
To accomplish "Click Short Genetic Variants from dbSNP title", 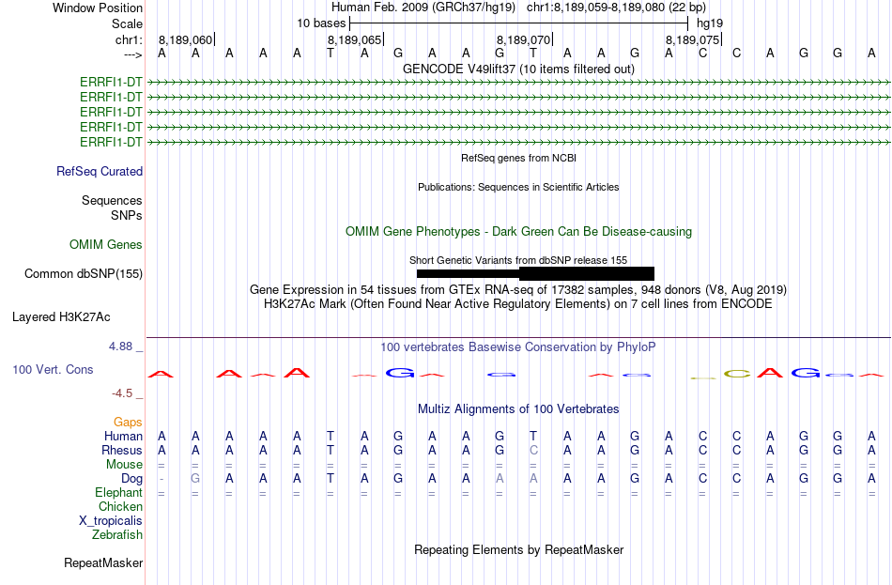I will 518,260.
